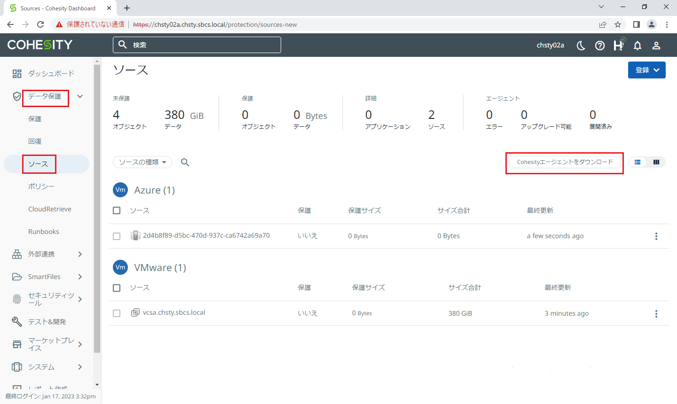The image size is (677, 404).
Task: Click the browser reload button
Action: [x=40, y=24]
